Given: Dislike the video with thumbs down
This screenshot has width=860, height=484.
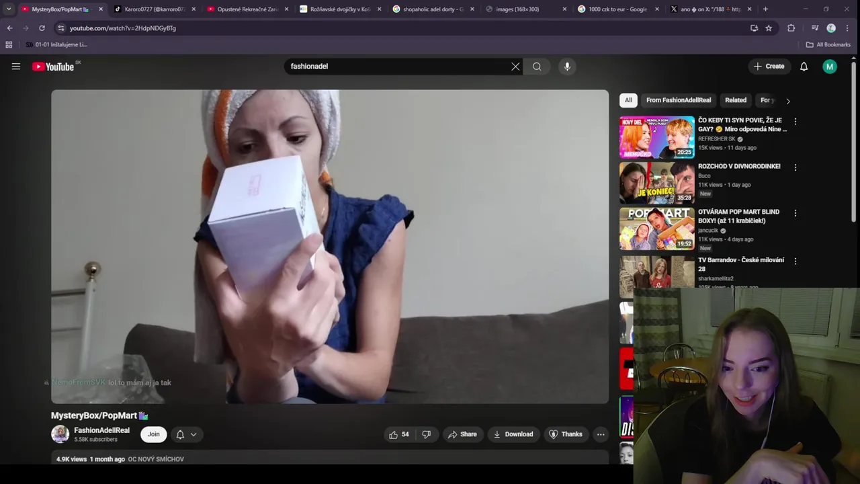Looking at the screenshot, I should coord(426,434).
